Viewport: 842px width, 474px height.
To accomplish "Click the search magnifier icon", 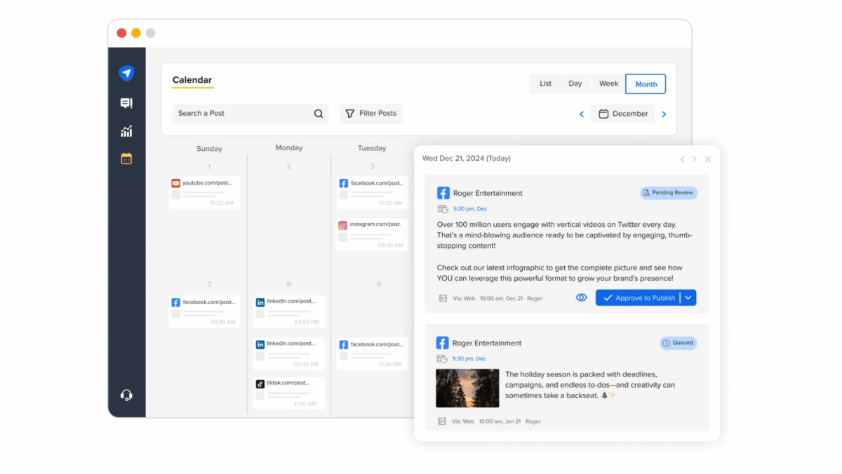I will tap(319, 114).
